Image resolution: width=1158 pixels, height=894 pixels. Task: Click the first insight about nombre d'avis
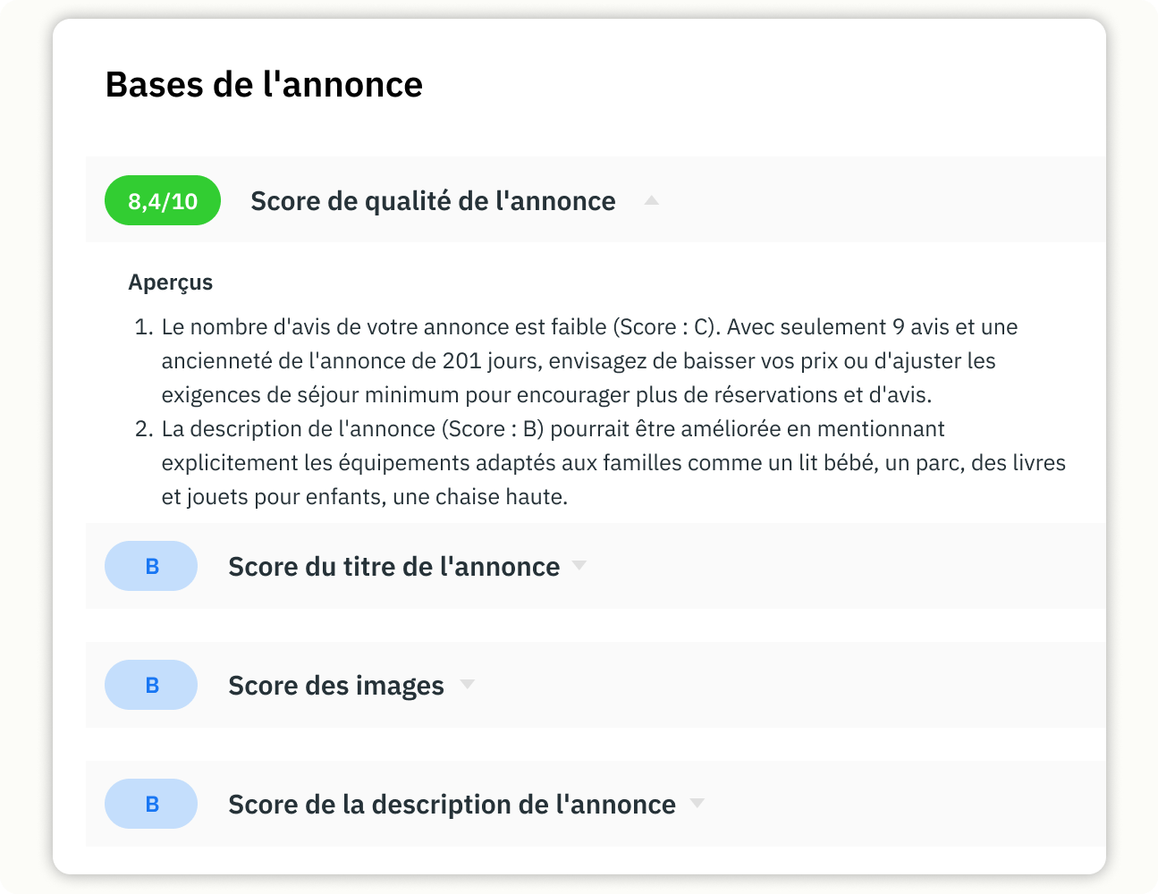click(590, 360)
